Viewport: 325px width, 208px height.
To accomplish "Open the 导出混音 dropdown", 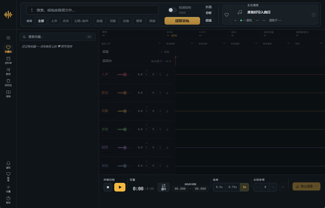I will 306,186.
